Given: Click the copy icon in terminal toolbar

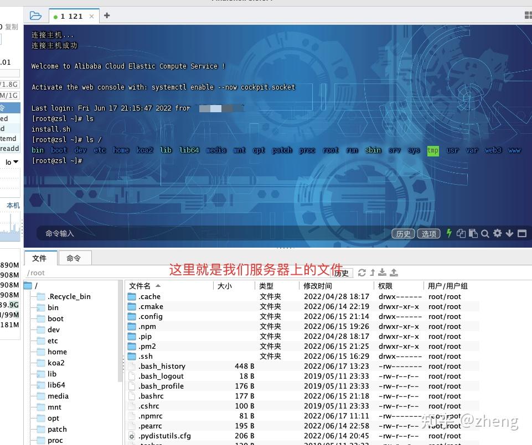Looking at the screenshot, I should pos(461,233).
